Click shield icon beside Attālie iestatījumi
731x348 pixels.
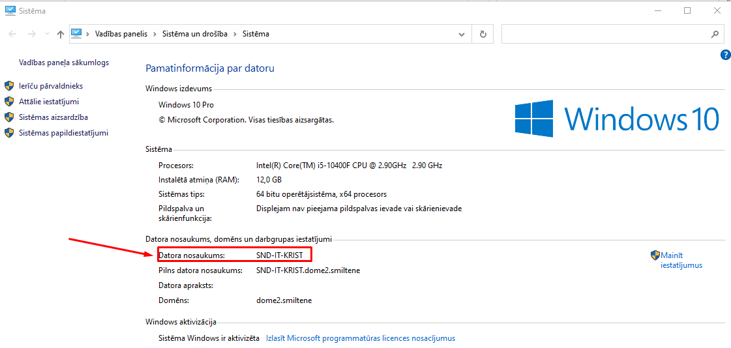click(9, 102)
